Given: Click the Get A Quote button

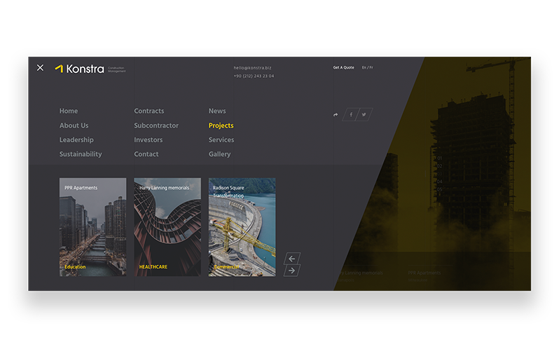Looking at the screenshot, I should (x=343, y=68).
